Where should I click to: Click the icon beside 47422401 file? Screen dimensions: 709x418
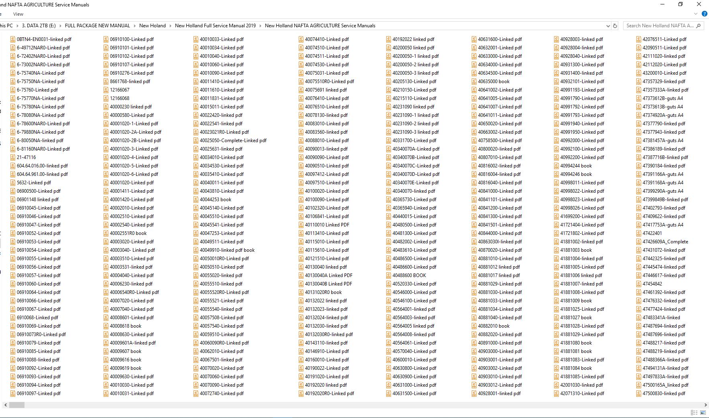click(639, 233)
